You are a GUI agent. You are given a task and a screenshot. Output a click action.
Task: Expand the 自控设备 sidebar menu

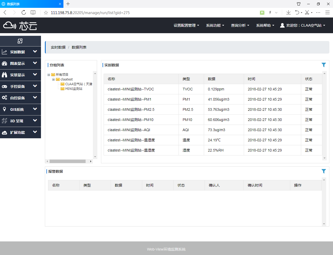point(35,98)
